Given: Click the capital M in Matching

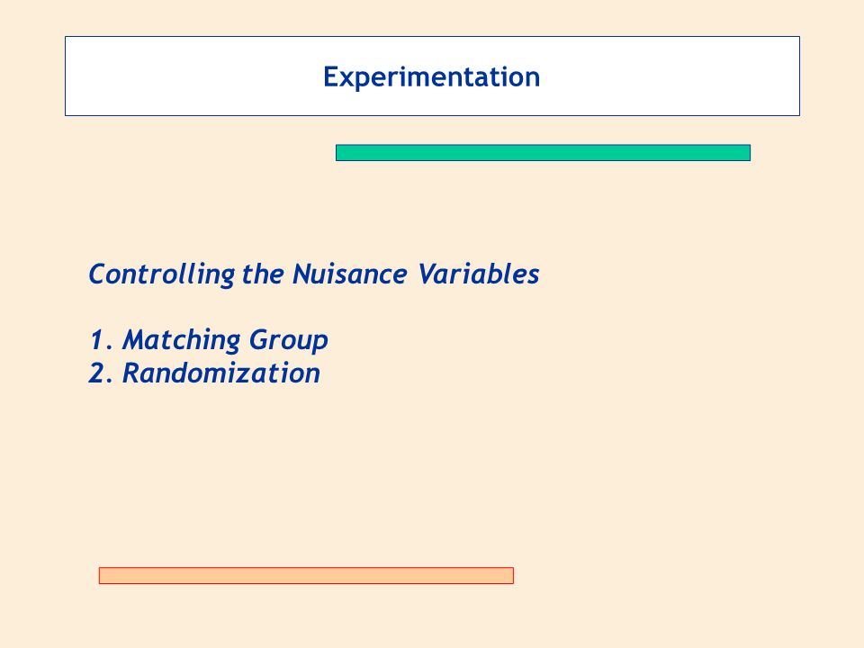Looking at the screenshot, I should coord(136,340).
